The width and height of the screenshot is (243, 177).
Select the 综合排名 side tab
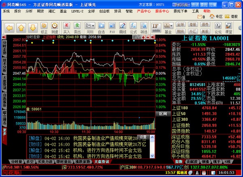coord(4,118)
